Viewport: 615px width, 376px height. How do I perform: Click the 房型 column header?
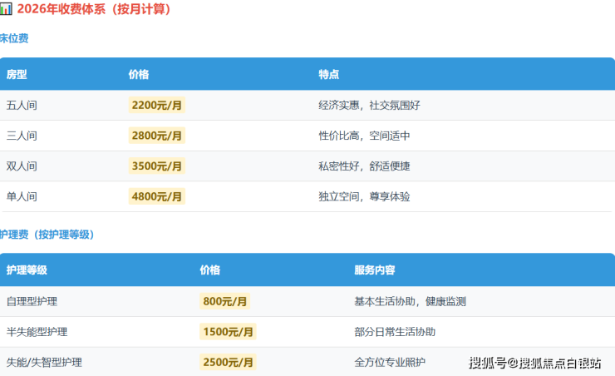[17, 74]
